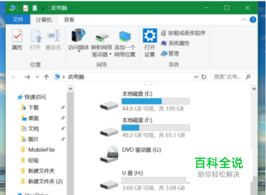
Task: Open the 新建文件夹 folder in navigation pane
Action: tap(38, 171)
